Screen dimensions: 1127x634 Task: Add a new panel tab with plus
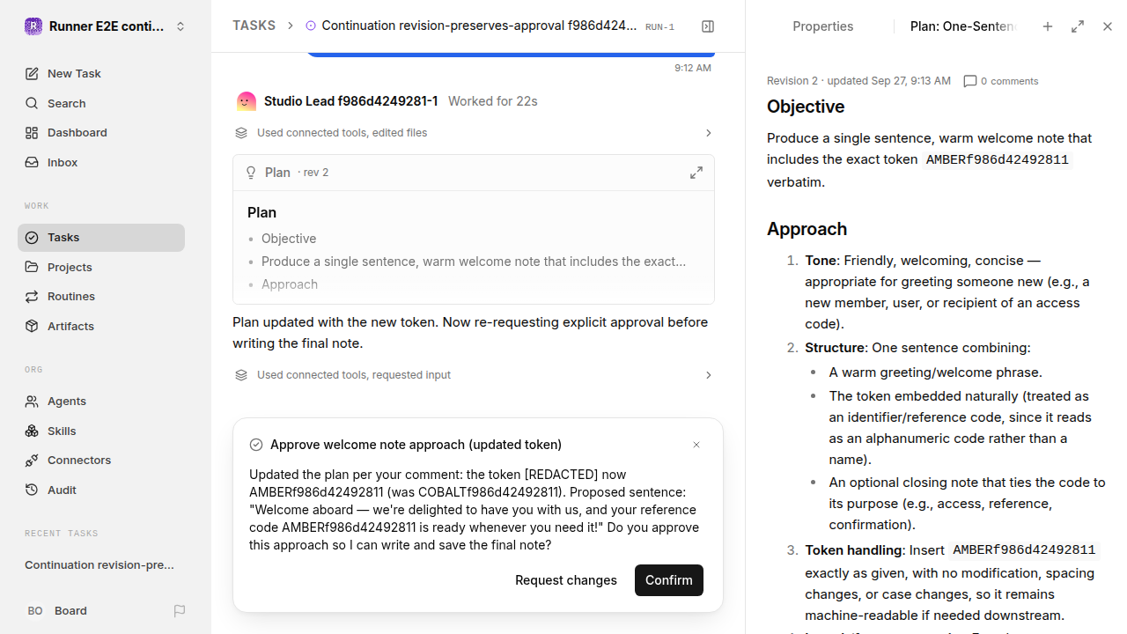(x=1048, y=26)
